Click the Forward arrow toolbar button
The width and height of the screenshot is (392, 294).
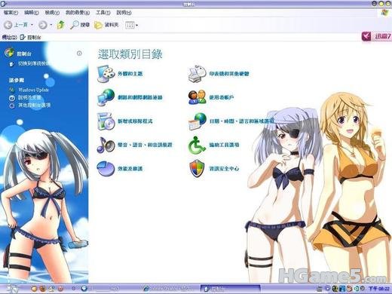coord(43,25)
